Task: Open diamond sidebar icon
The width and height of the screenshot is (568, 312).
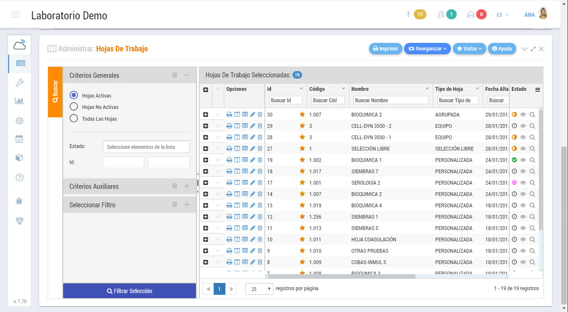Action: coord(19,221)
